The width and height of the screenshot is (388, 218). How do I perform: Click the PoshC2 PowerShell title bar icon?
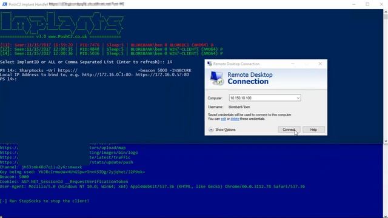pos(4,4)
